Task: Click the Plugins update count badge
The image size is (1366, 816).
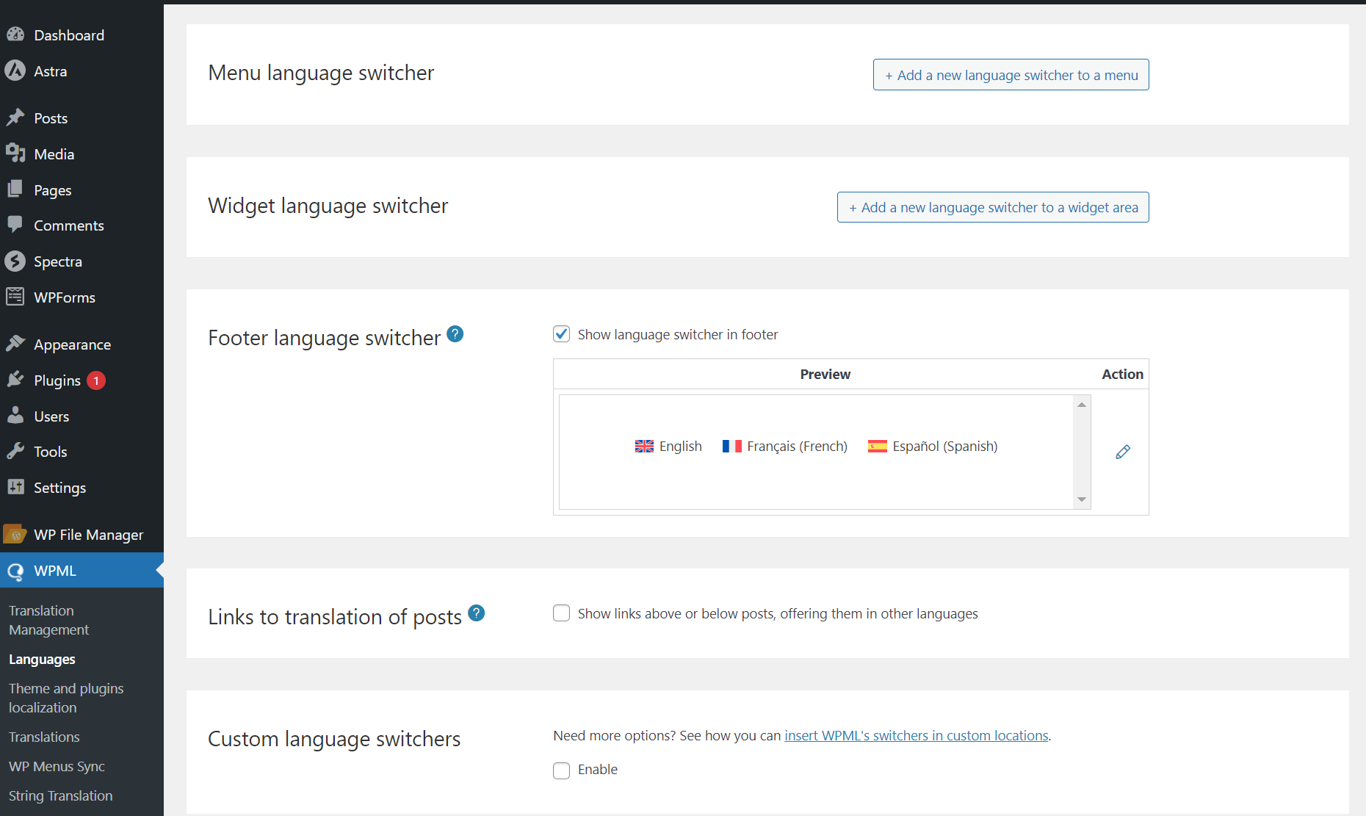Action: pyautogui.click(x=96, y=380)
